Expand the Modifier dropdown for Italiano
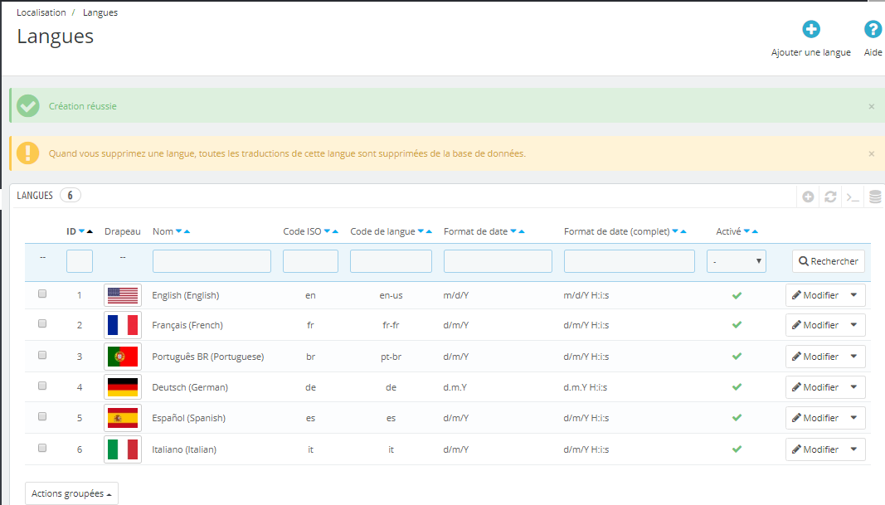885x505 pixels. pyautogui.click(x=854, y=449)
